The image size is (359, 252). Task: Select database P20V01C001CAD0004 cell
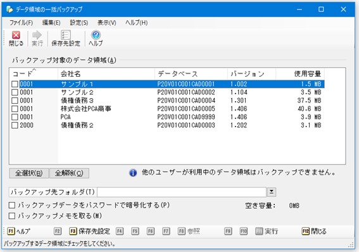(x=186, y=101)
